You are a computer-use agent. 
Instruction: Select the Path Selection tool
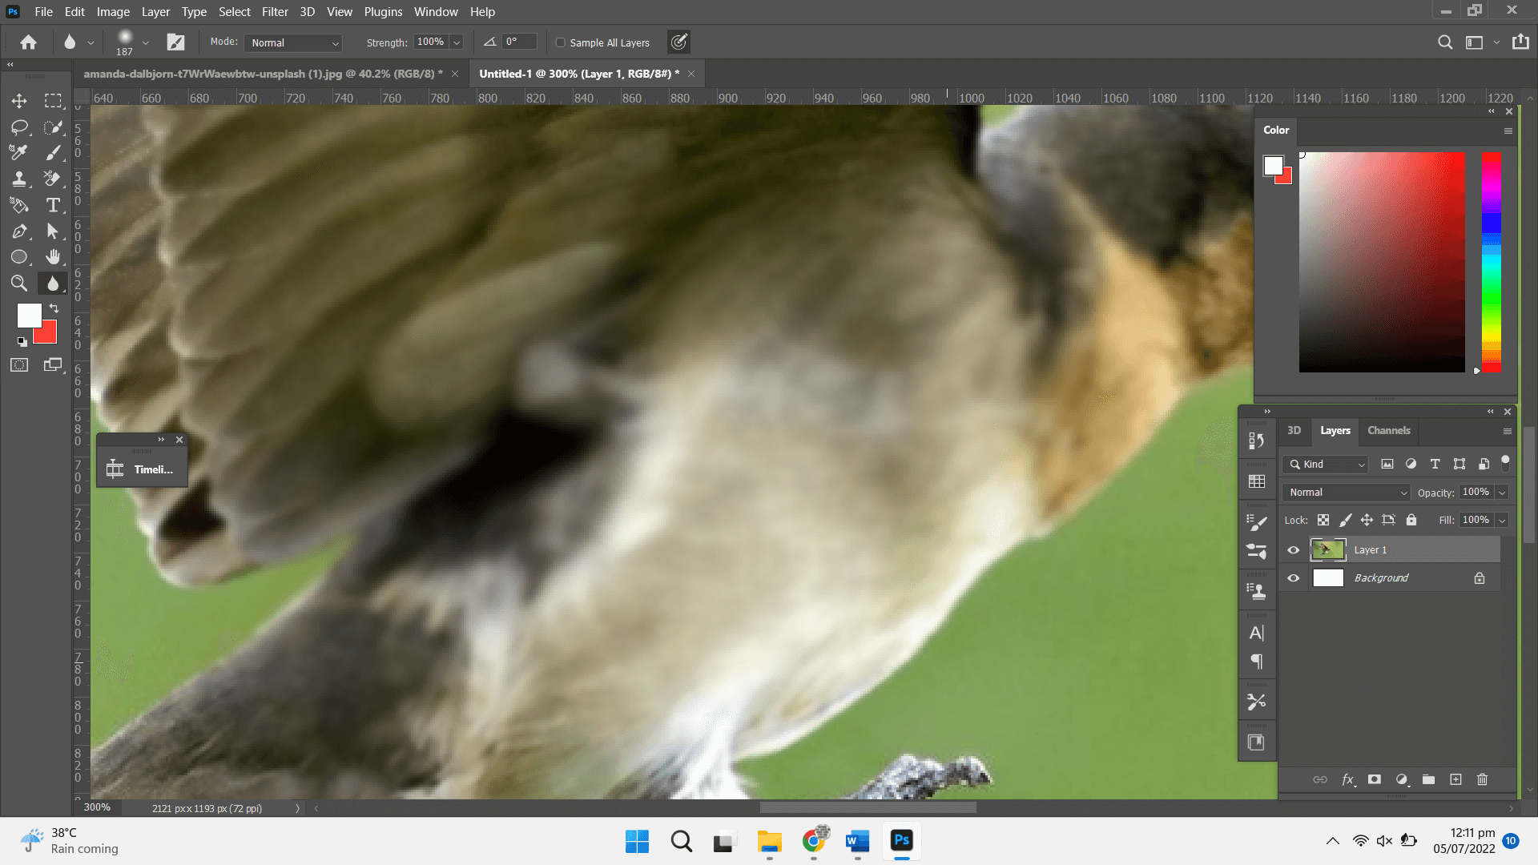[53, 231]
